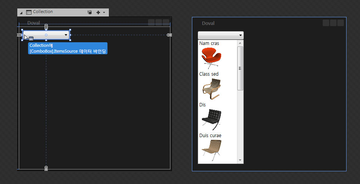The height and width of the screenshot is (184, 360).
Task: Select the Collection label in the data panel
Action: pos(43,12)
